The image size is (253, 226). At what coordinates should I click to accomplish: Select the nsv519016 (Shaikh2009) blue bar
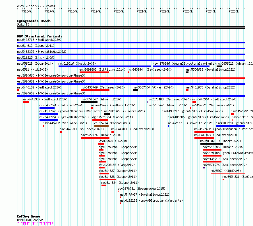[105, 66]
